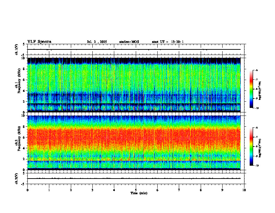Click time axis tick label "1"
This screenshot has height=213, width=275.
(x=49, y=190)
